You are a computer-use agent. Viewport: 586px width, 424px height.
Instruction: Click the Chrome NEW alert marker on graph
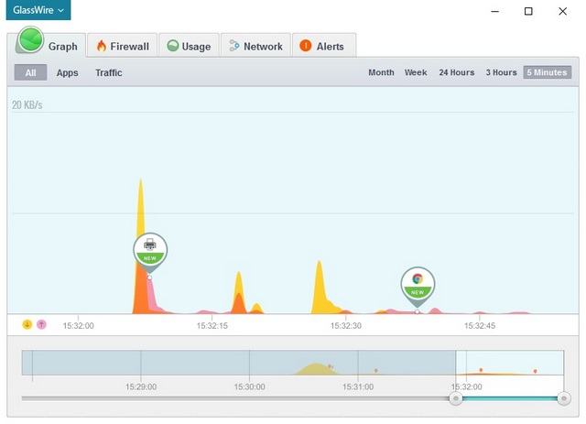tap(418, 283)
